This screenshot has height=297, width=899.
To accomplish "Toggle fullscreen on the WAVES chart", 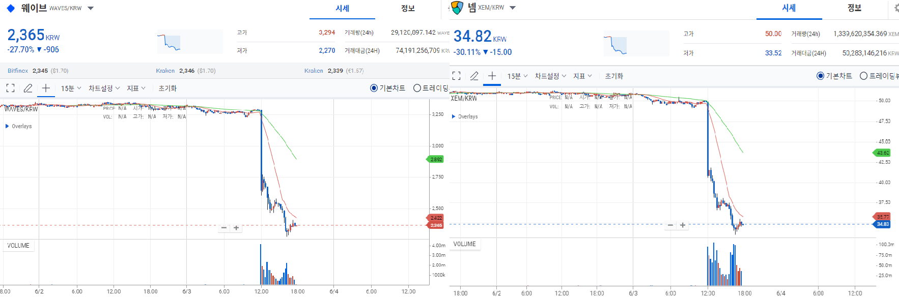I will click(x=10, y=88).
